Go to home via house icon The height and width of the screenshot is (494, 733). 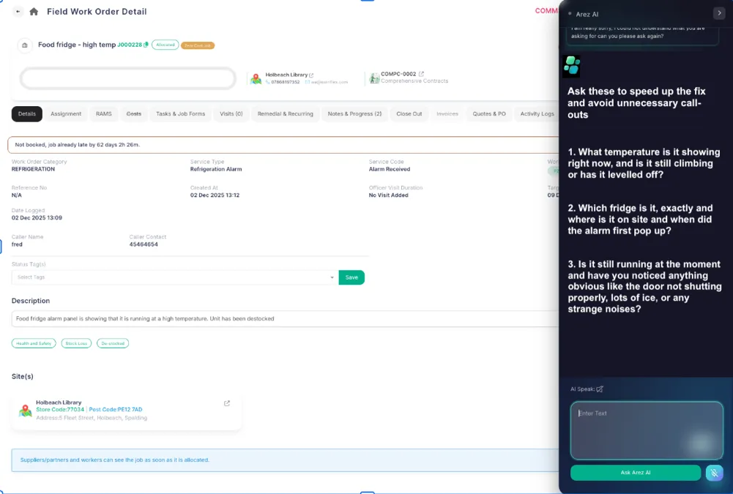(x=34, y=12)
